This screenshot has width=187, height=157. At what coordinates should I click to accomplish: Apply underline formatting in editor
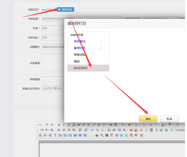coord(68,125)
